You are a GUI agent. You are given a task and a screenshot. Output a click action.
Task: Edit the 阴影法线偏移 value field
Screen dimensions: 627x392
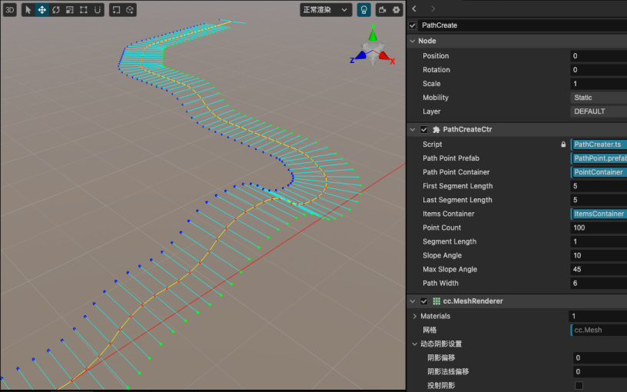(x=600, y=372)
